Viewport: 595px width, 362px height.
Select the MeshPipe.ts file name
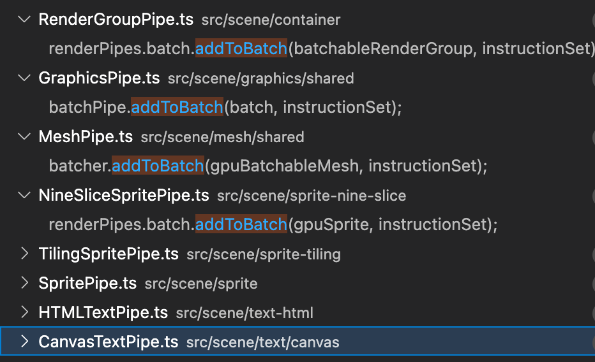click(x=86, y=136)
